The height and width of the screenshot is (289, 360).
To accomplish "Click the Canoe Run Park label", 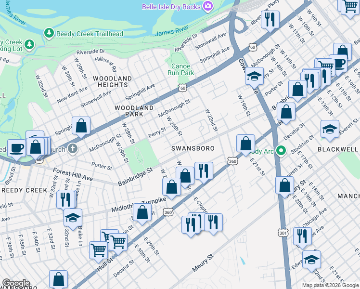I will coord(180,70).
